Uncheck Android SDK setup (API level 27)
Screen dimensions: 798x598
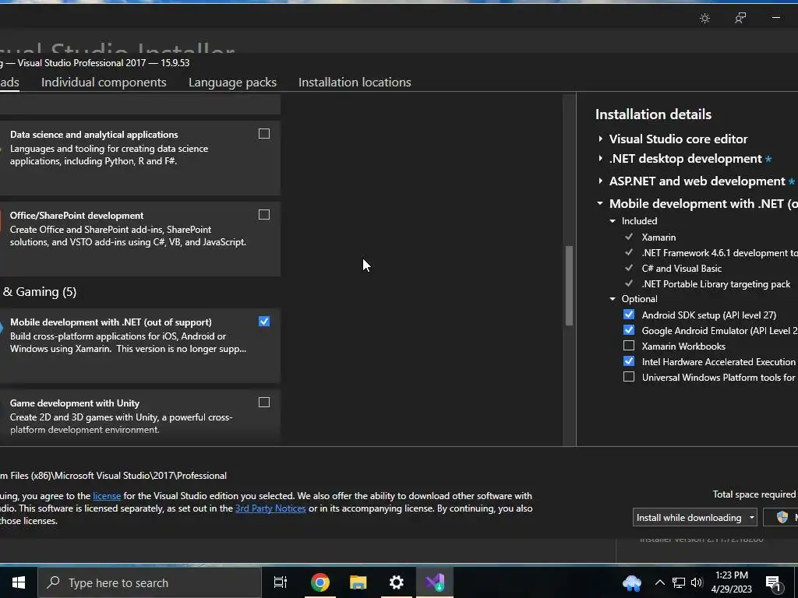pyautogui.click(x=629, y=315)
